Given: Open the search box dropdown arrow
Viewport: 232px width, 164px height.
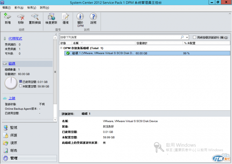Looking at the screenshot, I should click(187, 37).
